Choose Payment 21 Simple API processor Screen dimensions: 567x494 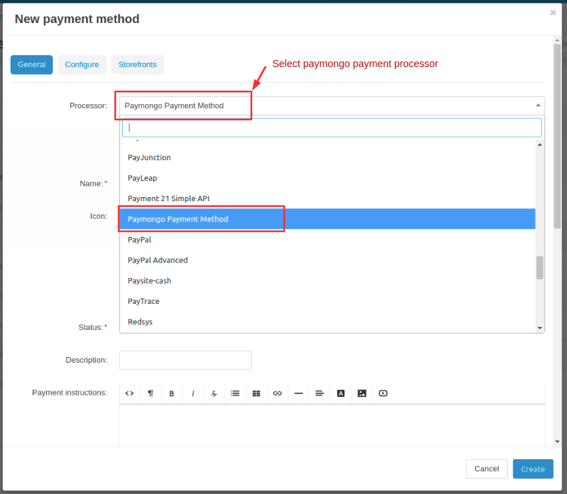click(x=327, y=198)
